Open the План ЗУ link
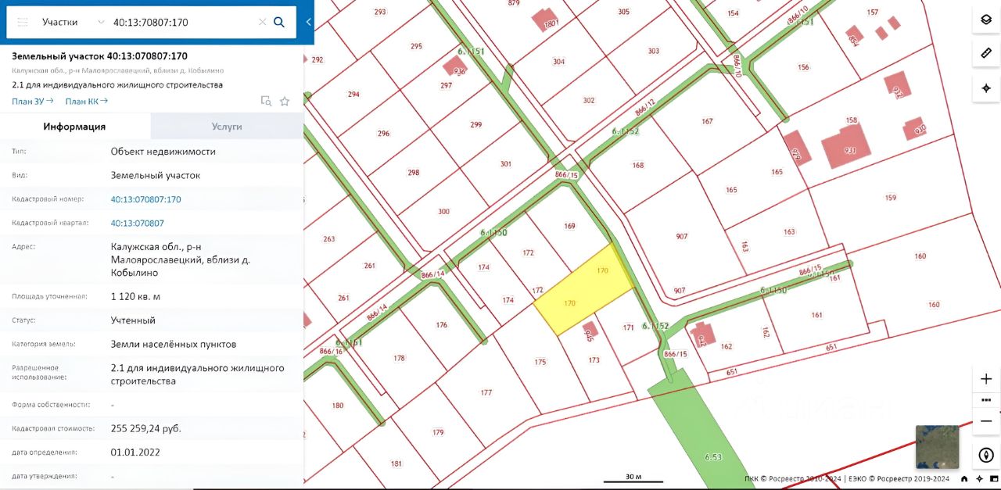This screenshot has height=490, width=1001. point(33,101)
